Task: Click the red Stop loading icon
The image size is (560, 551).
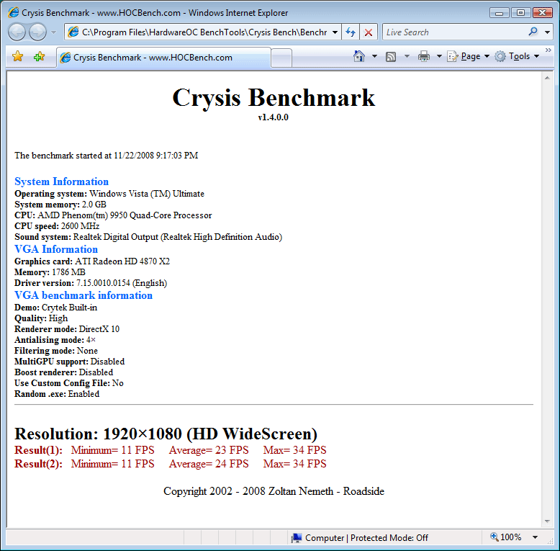Action: pos(369,32)
